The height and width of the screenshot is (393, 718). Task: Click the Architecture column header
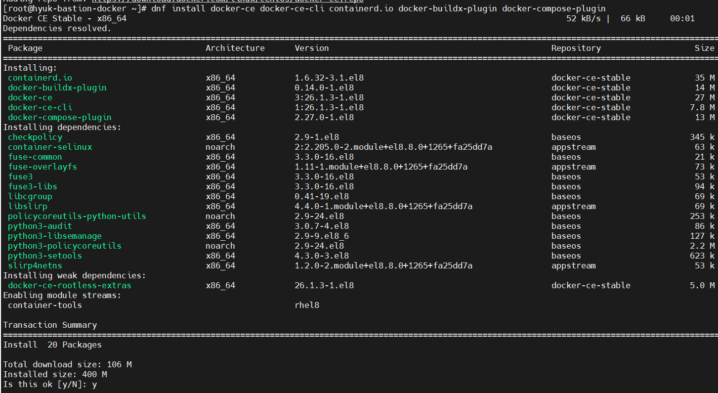[x=235, y=48]
